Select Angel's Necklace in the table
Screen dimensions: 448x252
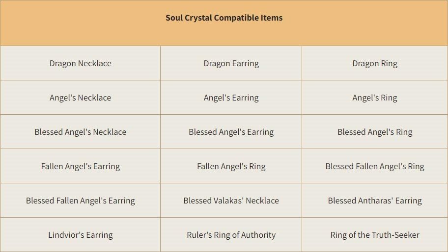[x=80, y=98]
